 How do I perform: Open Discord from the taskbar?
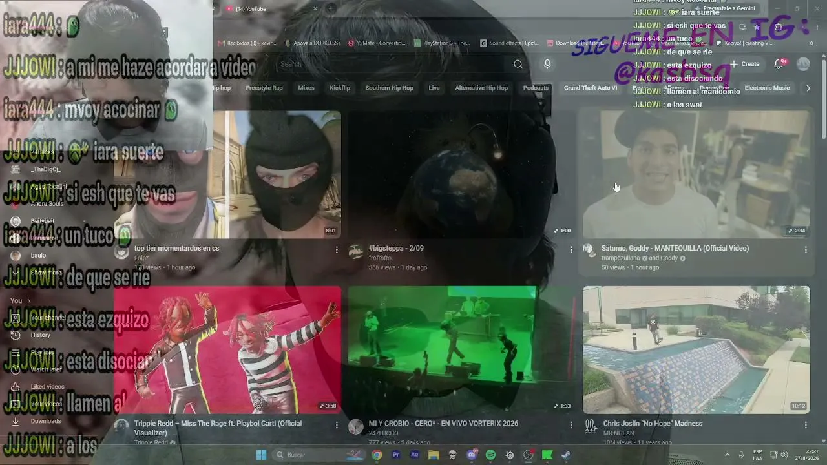click(472, 455)
